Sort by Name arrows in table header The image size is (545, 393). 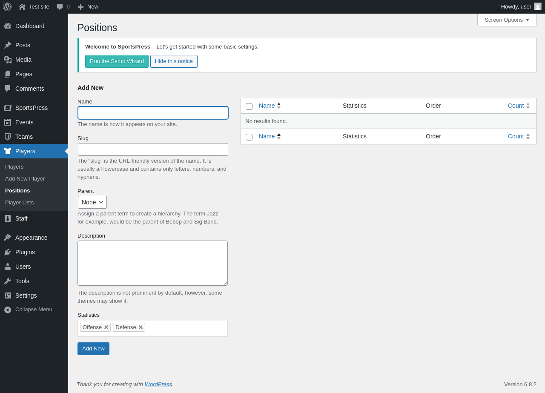279,106
